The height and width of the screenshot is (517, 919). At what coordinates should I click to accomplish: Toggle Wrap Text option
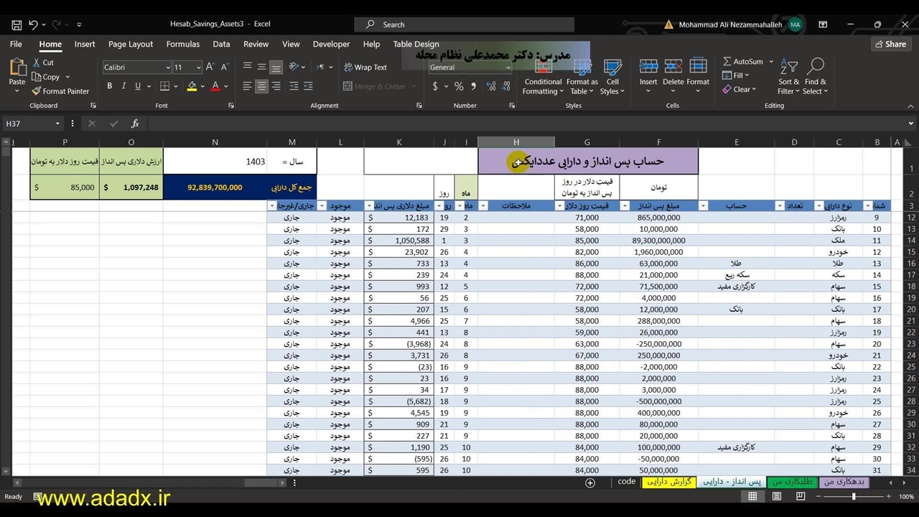pos(365,67)
